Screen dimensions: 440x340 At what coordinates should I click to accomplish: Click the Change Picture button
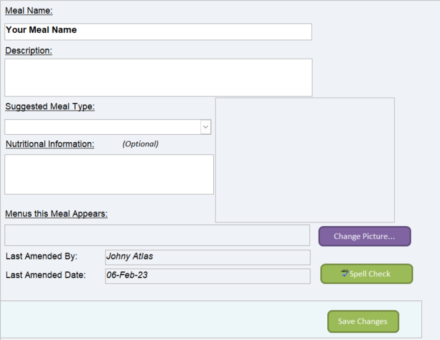[364, 237]
